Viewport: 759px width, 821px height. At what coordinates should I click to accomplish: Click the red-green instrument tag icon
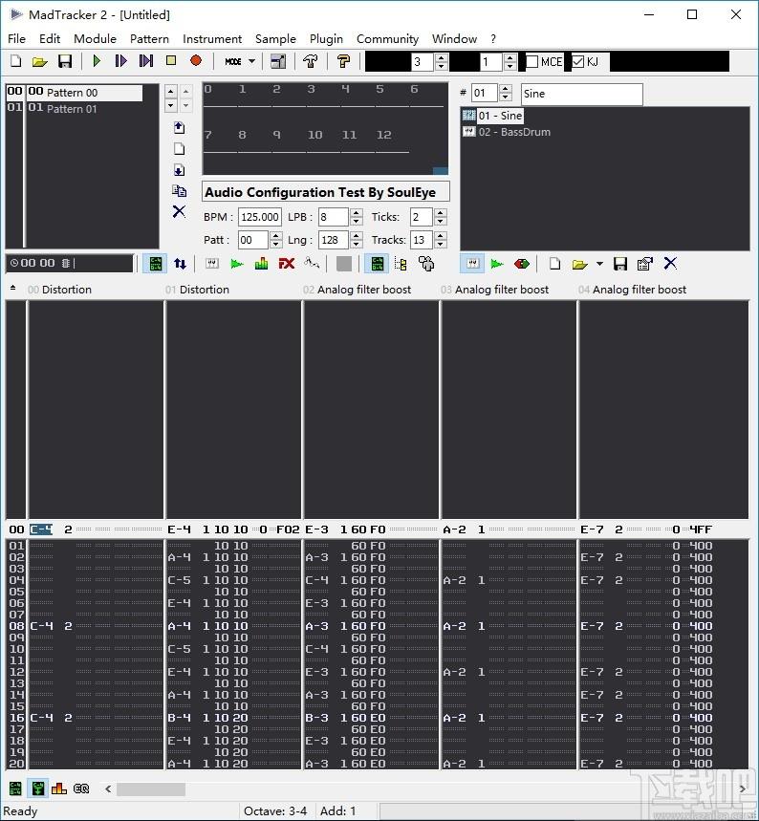click(x=522, y=264)
